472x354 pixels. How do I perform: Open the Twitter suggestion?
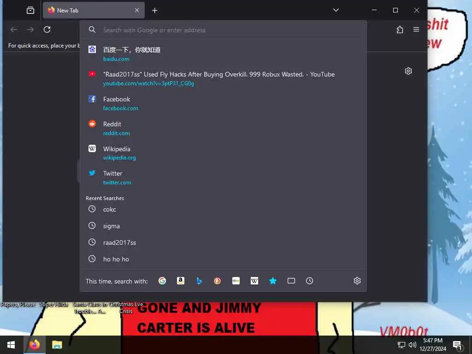click(x=223, y=177)
